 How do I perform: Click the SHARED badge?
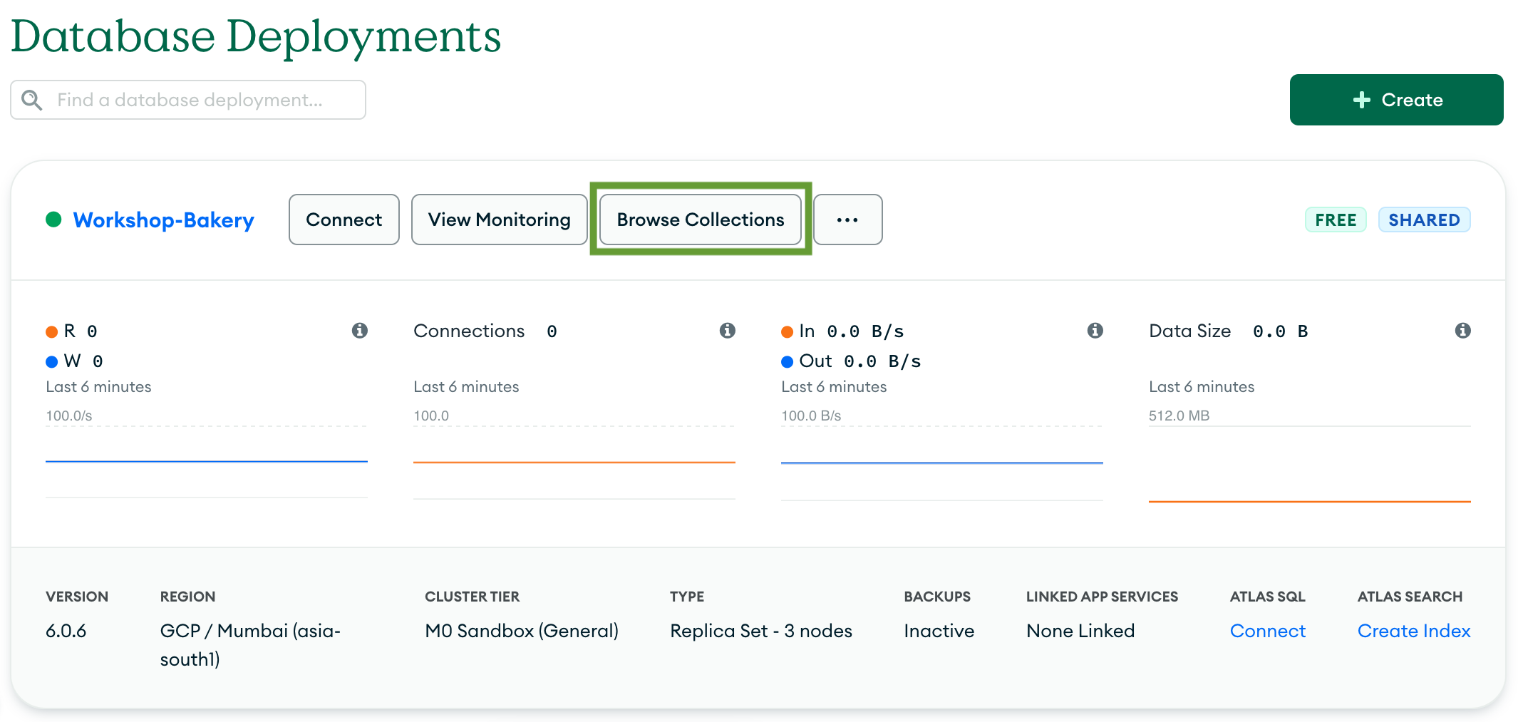tap(1424, 220)
